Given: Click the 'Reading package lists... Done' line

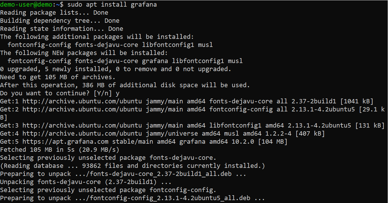Looking at the screenshot, I should click(x=54, y=13).
